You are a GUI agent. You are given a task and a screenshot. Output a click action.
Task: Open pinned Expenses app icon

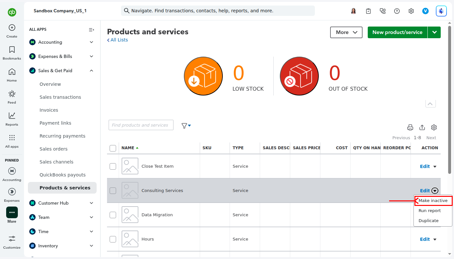click(x=12, y=191)
